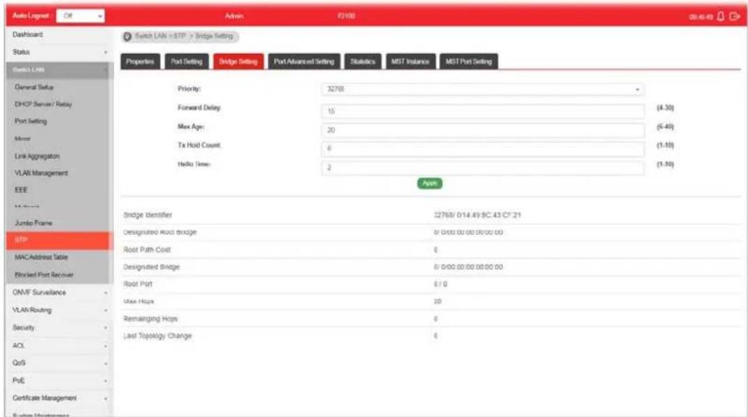This screenshot has width=748, height=417.
Task: Switch to the Properties tab
Action: coord(141,61)
